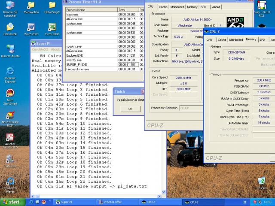Open Processor Selection CPU #1 dropdown
This screenshot has height=206, width=275.
click(191, 108)
